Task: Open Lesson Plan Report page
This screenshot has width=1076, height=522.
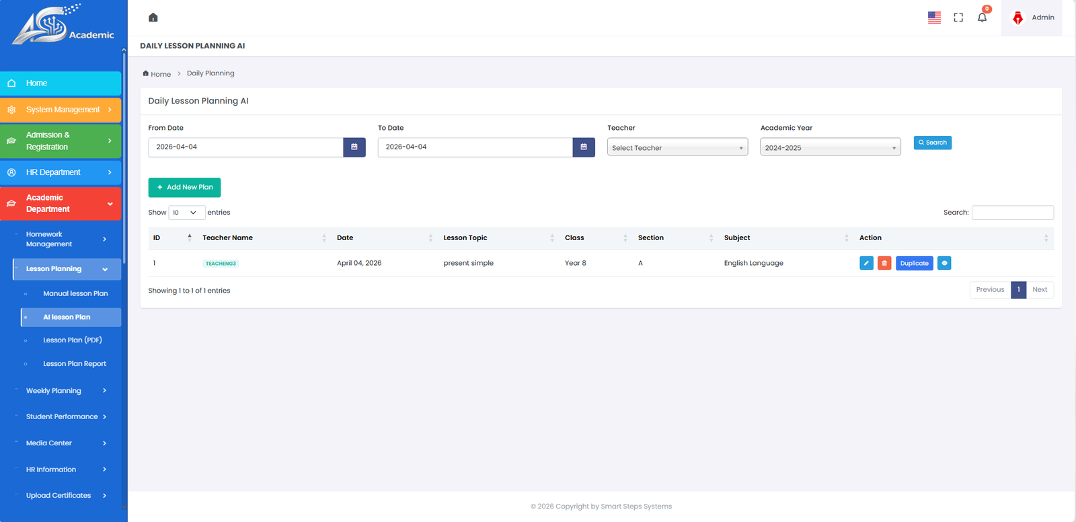Action: tap(75, 364)
